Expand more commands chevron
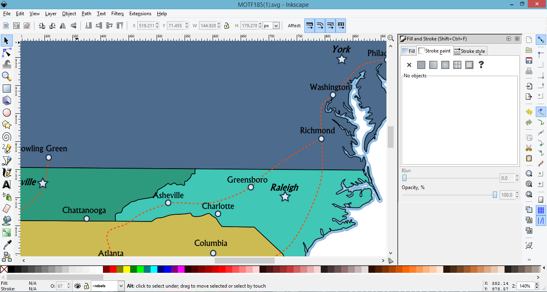547x292 pixels. pos(529,260)
